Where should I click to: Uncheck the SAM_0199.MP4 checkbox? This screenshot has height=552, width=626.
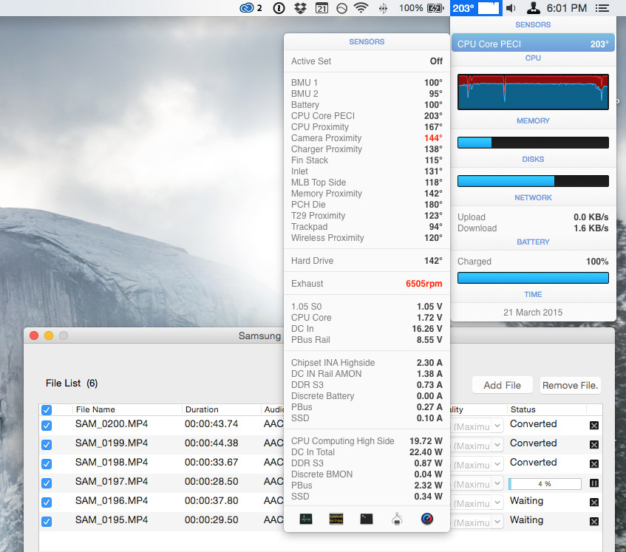pos(47,445)
